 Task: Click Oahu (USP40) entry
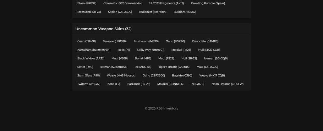click(x=175, y=41)
